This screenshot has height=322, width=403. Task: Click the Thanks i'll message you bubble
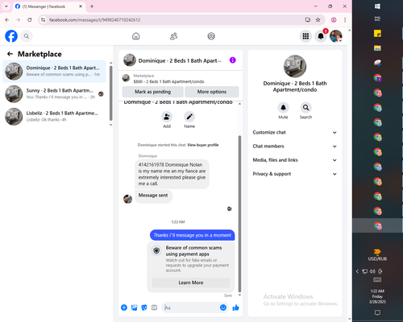(193, 235)
